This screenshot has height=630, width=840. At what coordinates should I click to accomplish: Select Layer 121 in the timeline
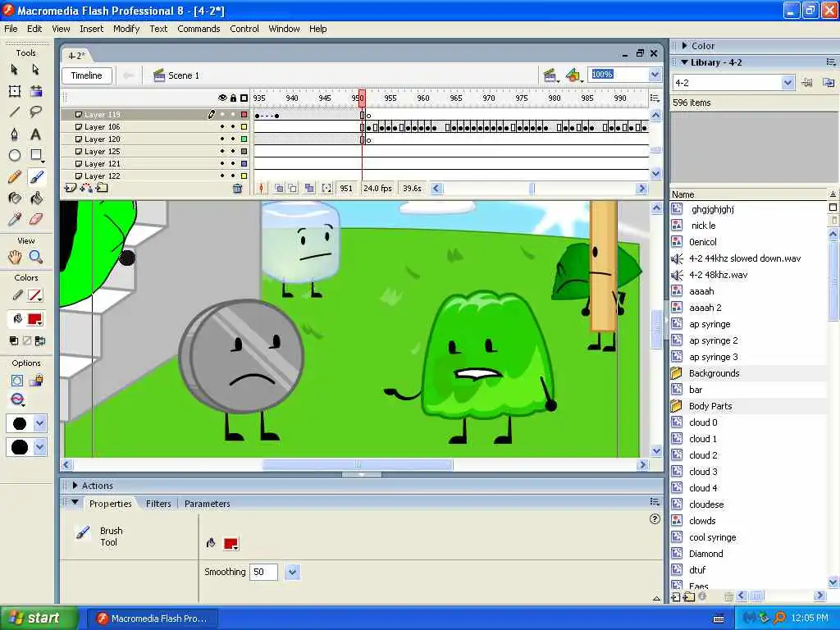click(102, 164)
